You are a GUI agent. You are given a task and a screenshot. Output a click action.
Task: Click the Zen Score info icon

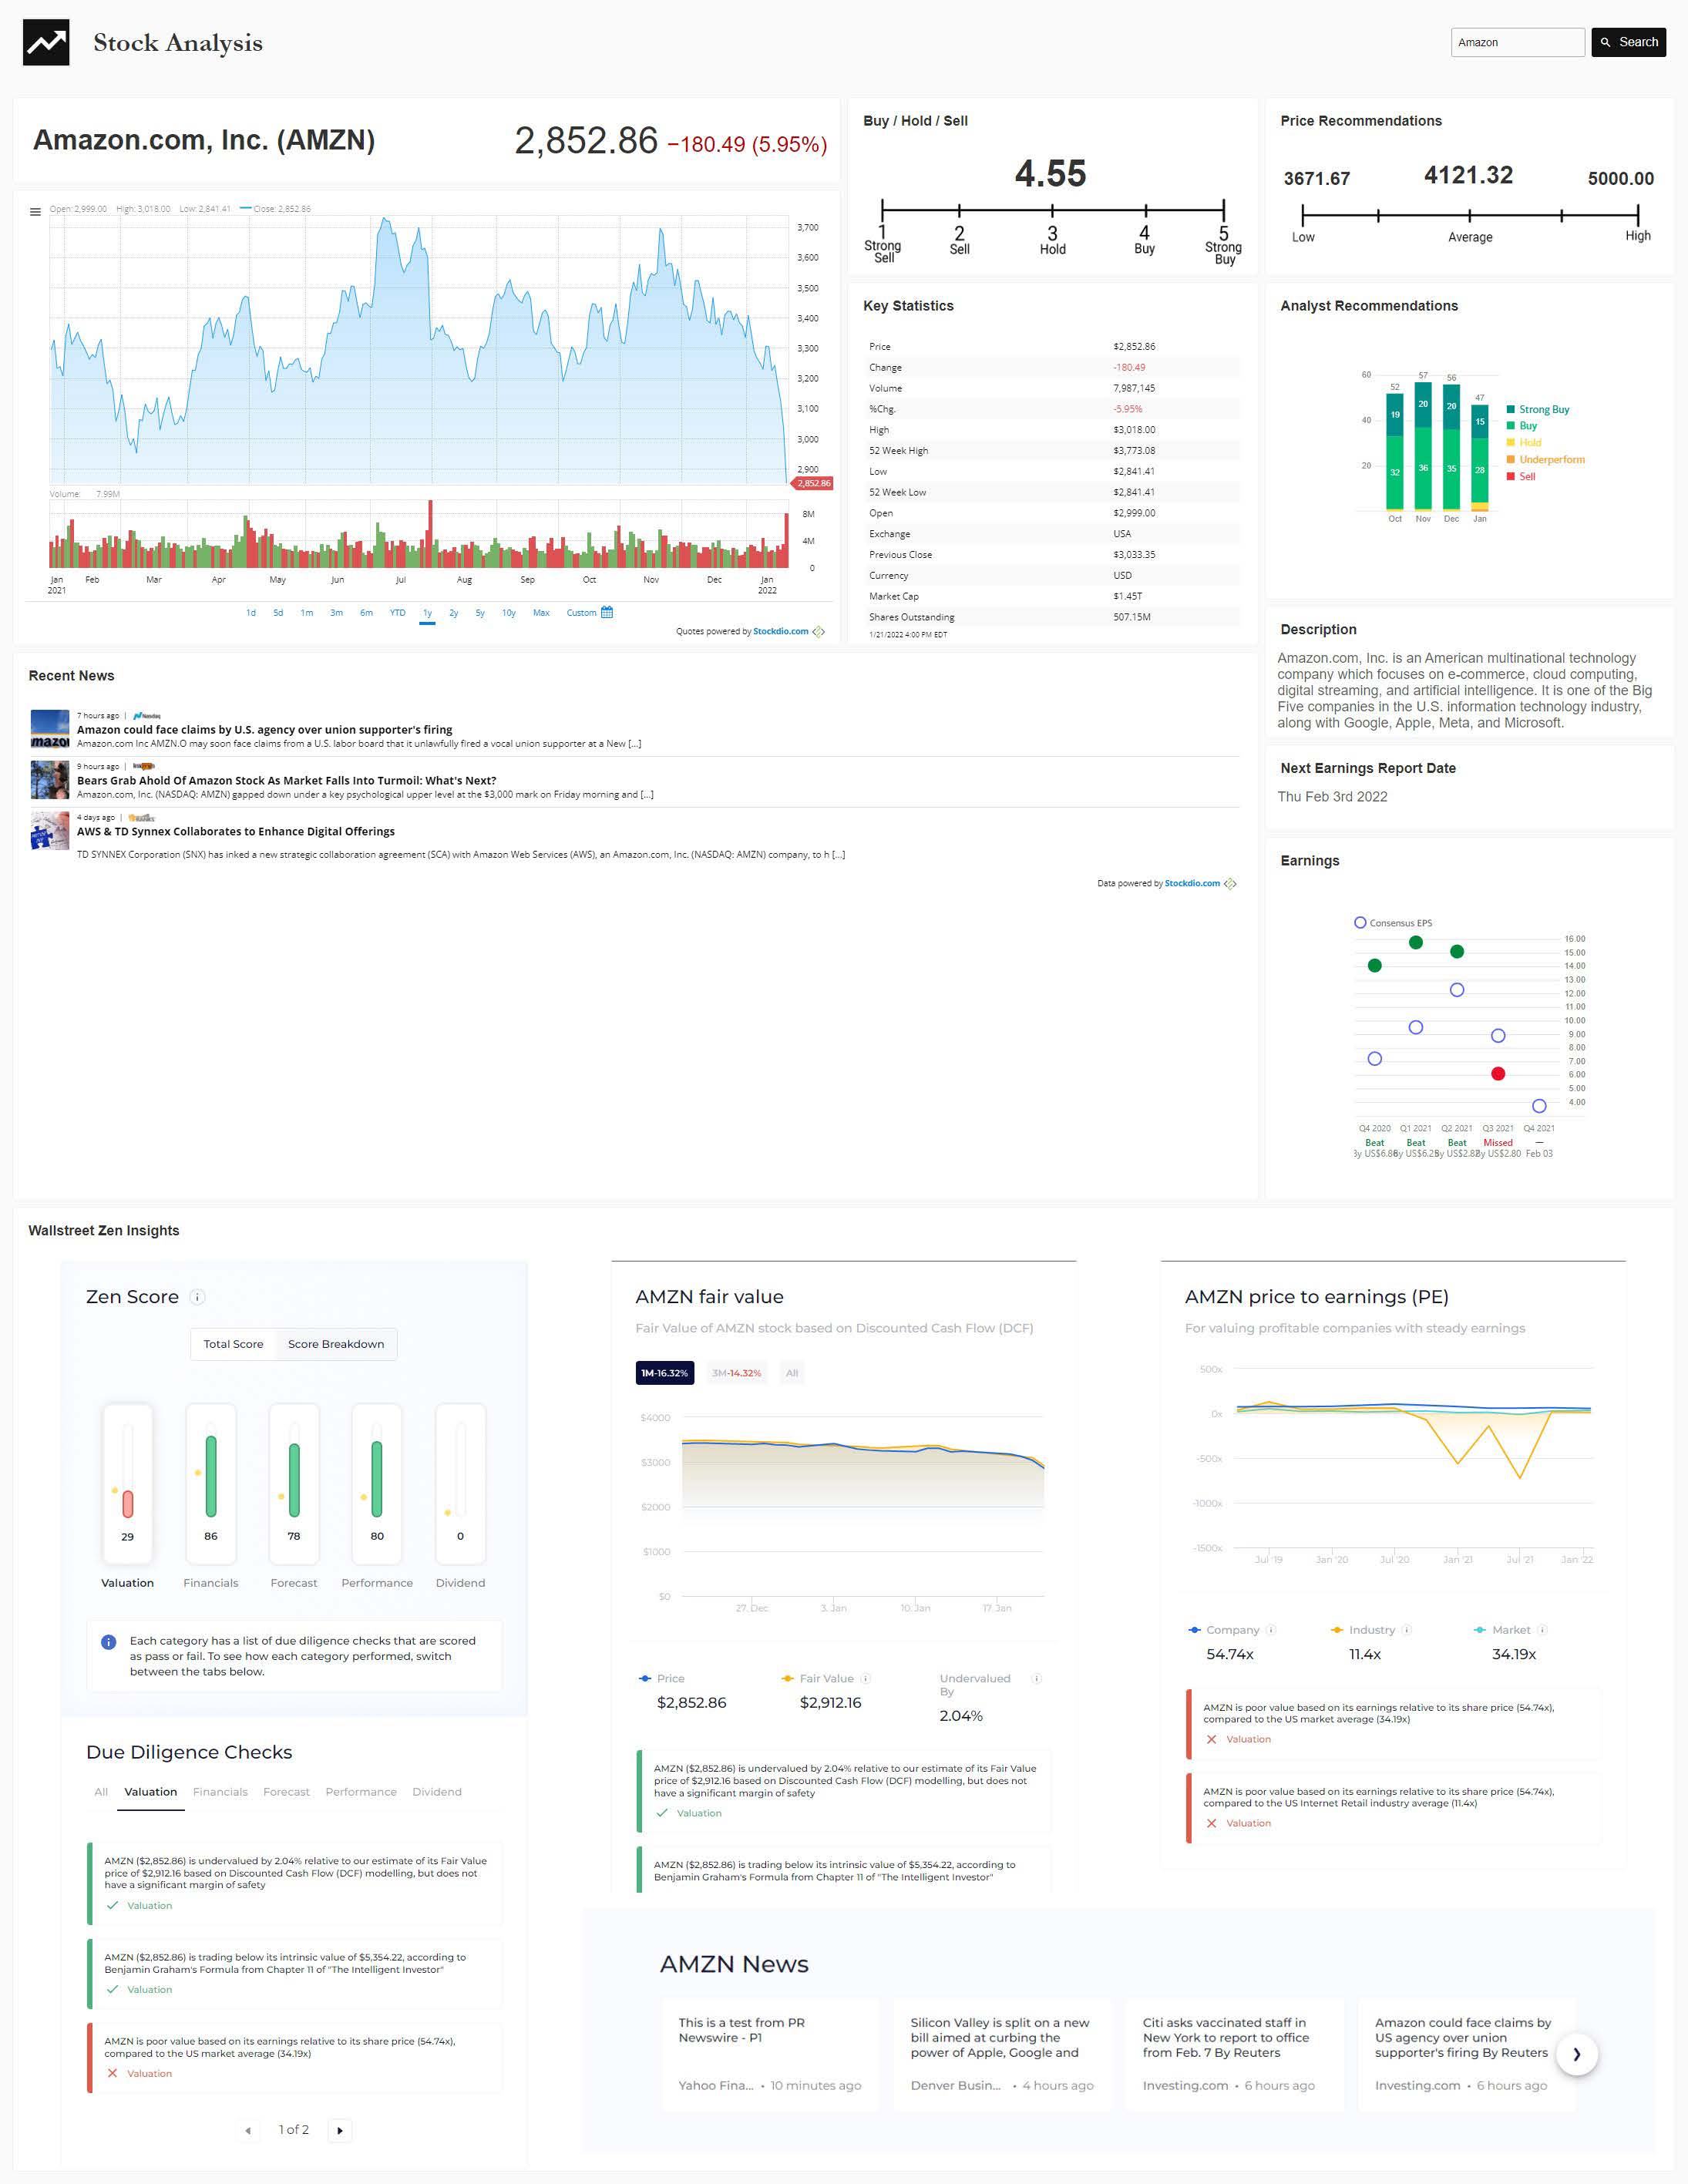(198, 1297)
